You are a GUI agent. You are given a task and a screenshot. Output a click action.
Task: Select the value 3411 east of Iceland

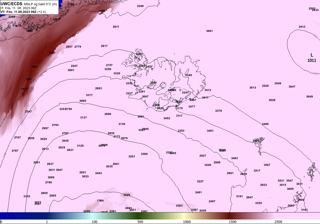(205, 98)
